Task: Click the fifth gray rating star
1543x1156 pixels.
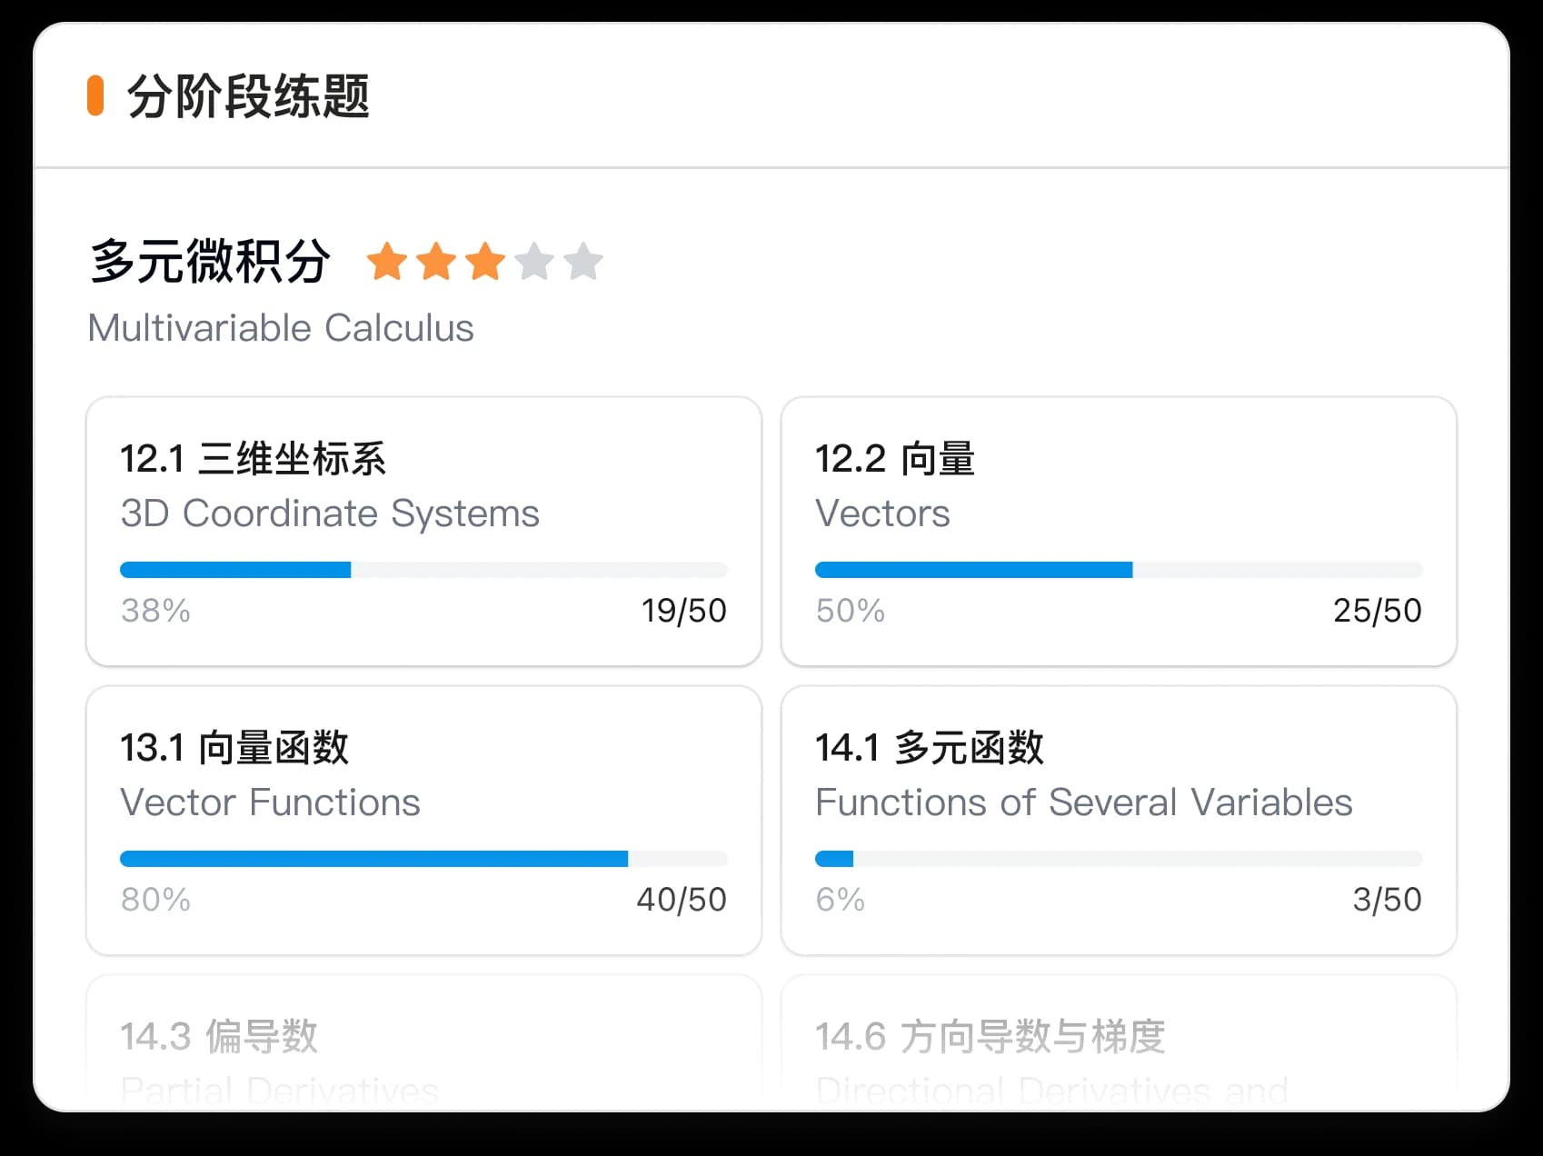Action: point(583,262)
